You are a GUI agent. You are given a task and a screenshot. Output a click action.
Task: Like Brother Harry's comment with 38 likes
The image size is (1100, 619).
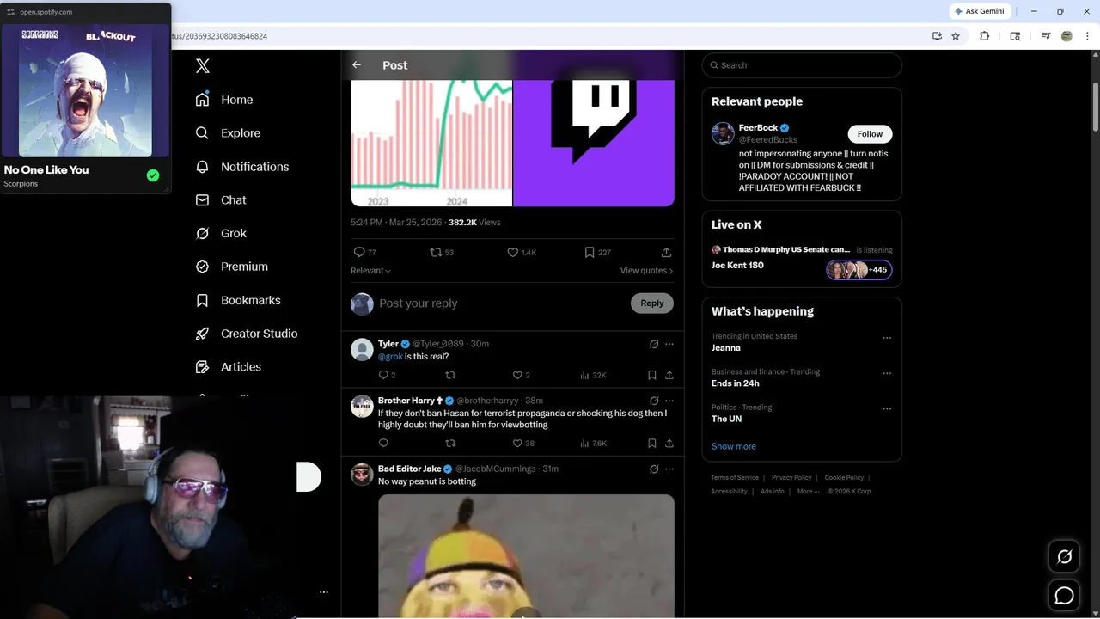523,444
